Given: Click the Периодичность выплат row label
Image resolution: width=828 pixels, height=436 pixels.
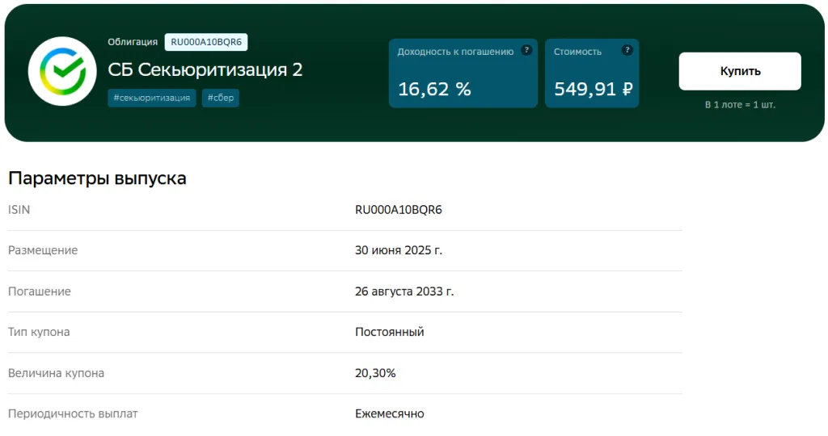Looking at the screenshot, I should (73, 413).
